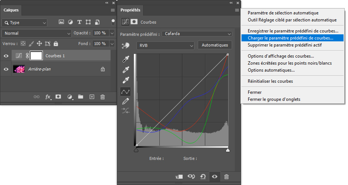Add a layer mask from Calques footer
This screenshot has height=185, width=348.
point(58,97)
